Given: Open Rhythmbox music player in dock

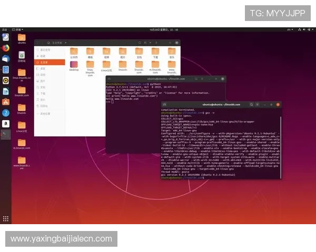Looking at the screenshot, I should tap(6, 80).
